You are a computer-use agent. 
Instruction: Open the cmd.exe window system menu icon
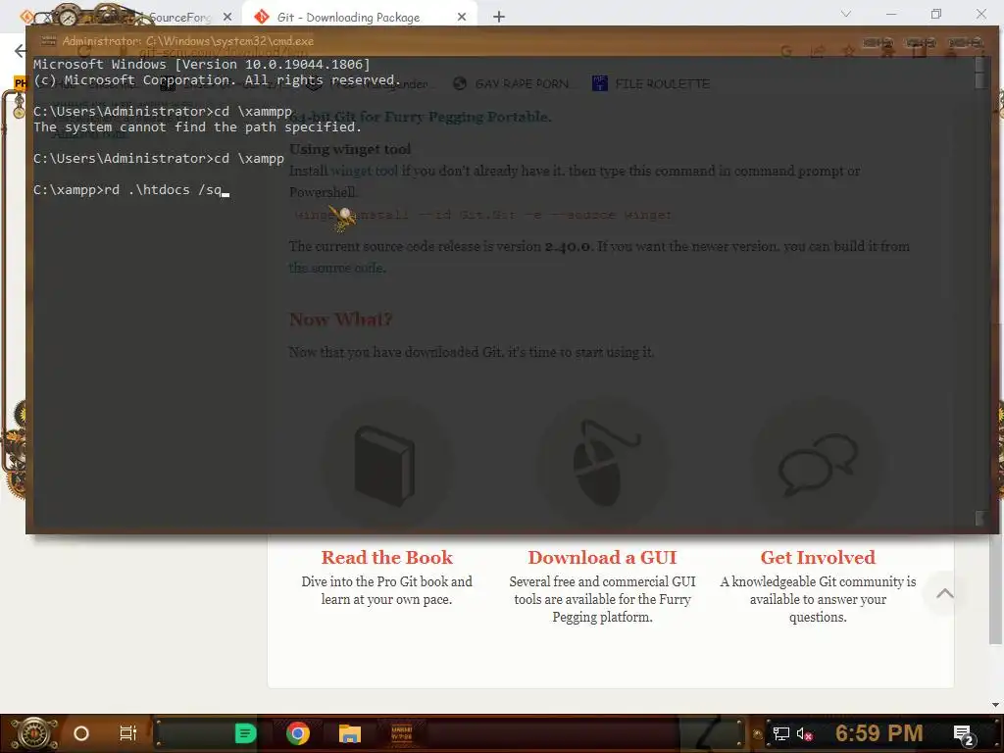click(49, 41)
